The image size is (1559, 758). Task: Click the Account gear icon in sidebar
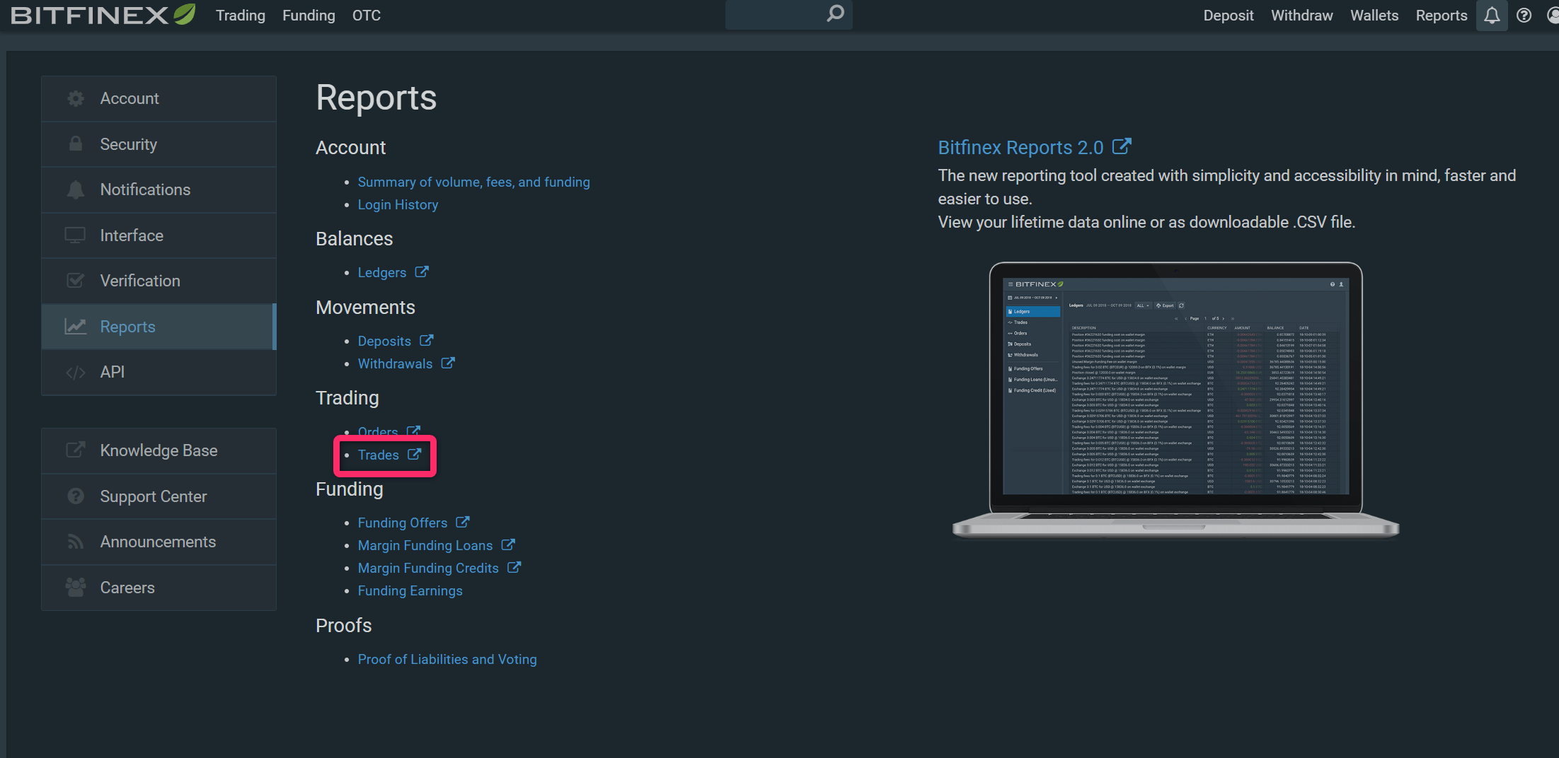(x=76, y=99)
